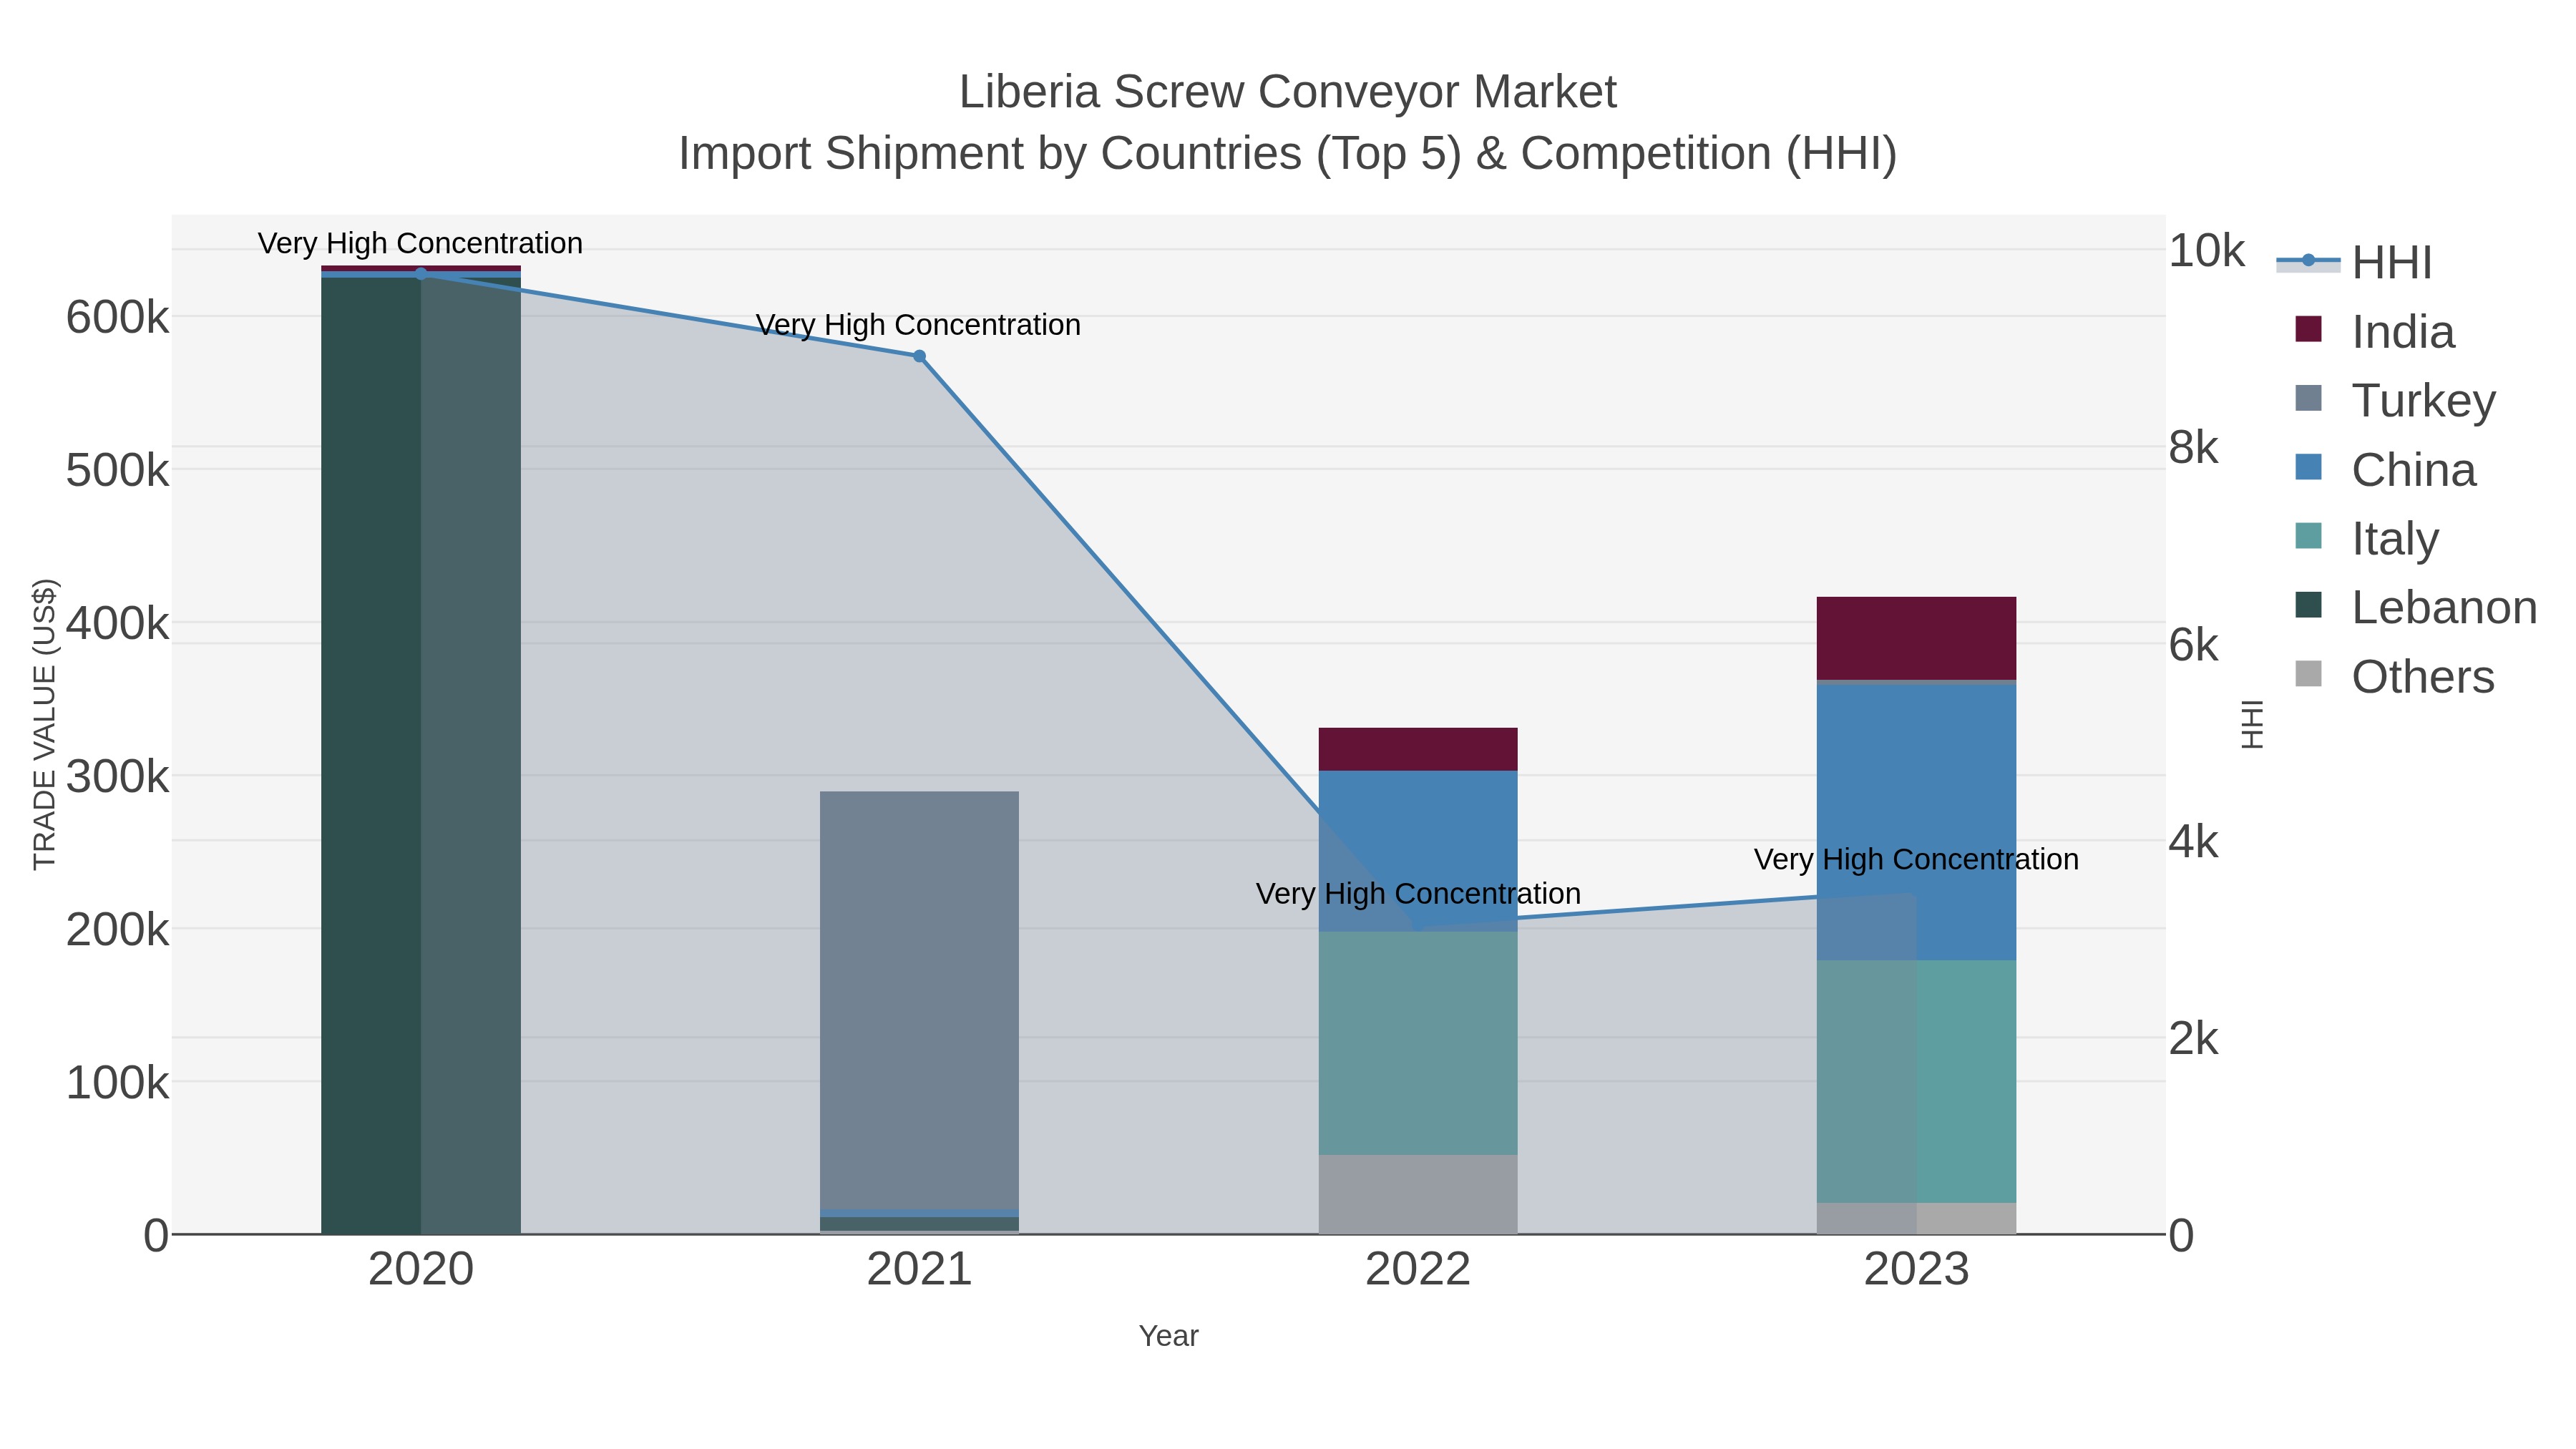Click the 600k left axis tick

point(117,318)
